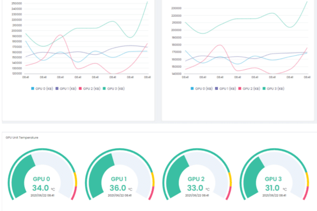The height and width of the screenshot is (211, 317).
Task: Toggle GPU 2 (KB) legend in right chart
Action: (x=249, y=88)
